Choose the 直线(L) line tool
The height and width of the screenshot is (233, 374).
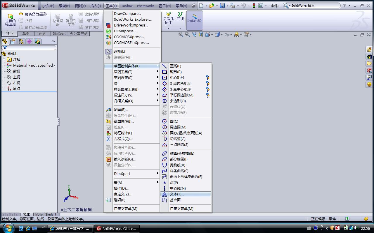click(186, 66)
